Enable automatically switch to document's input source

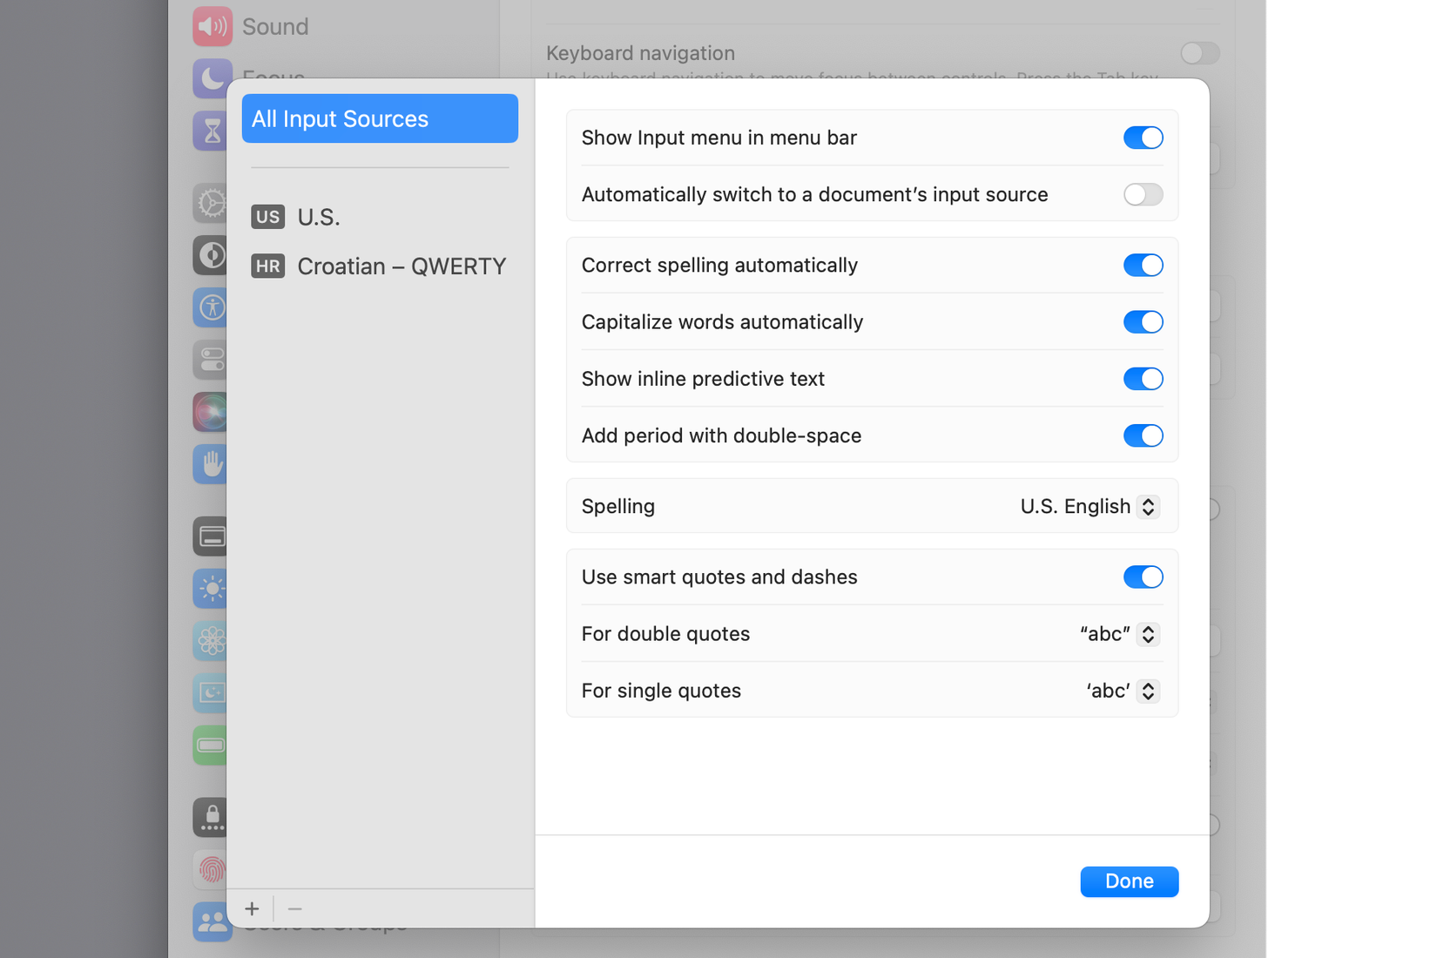tap(1143, 194)
